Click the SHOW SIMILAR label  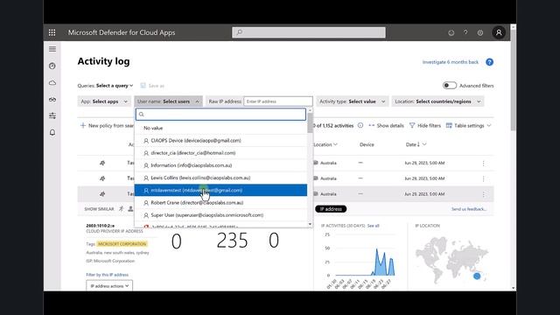(99, 209)
